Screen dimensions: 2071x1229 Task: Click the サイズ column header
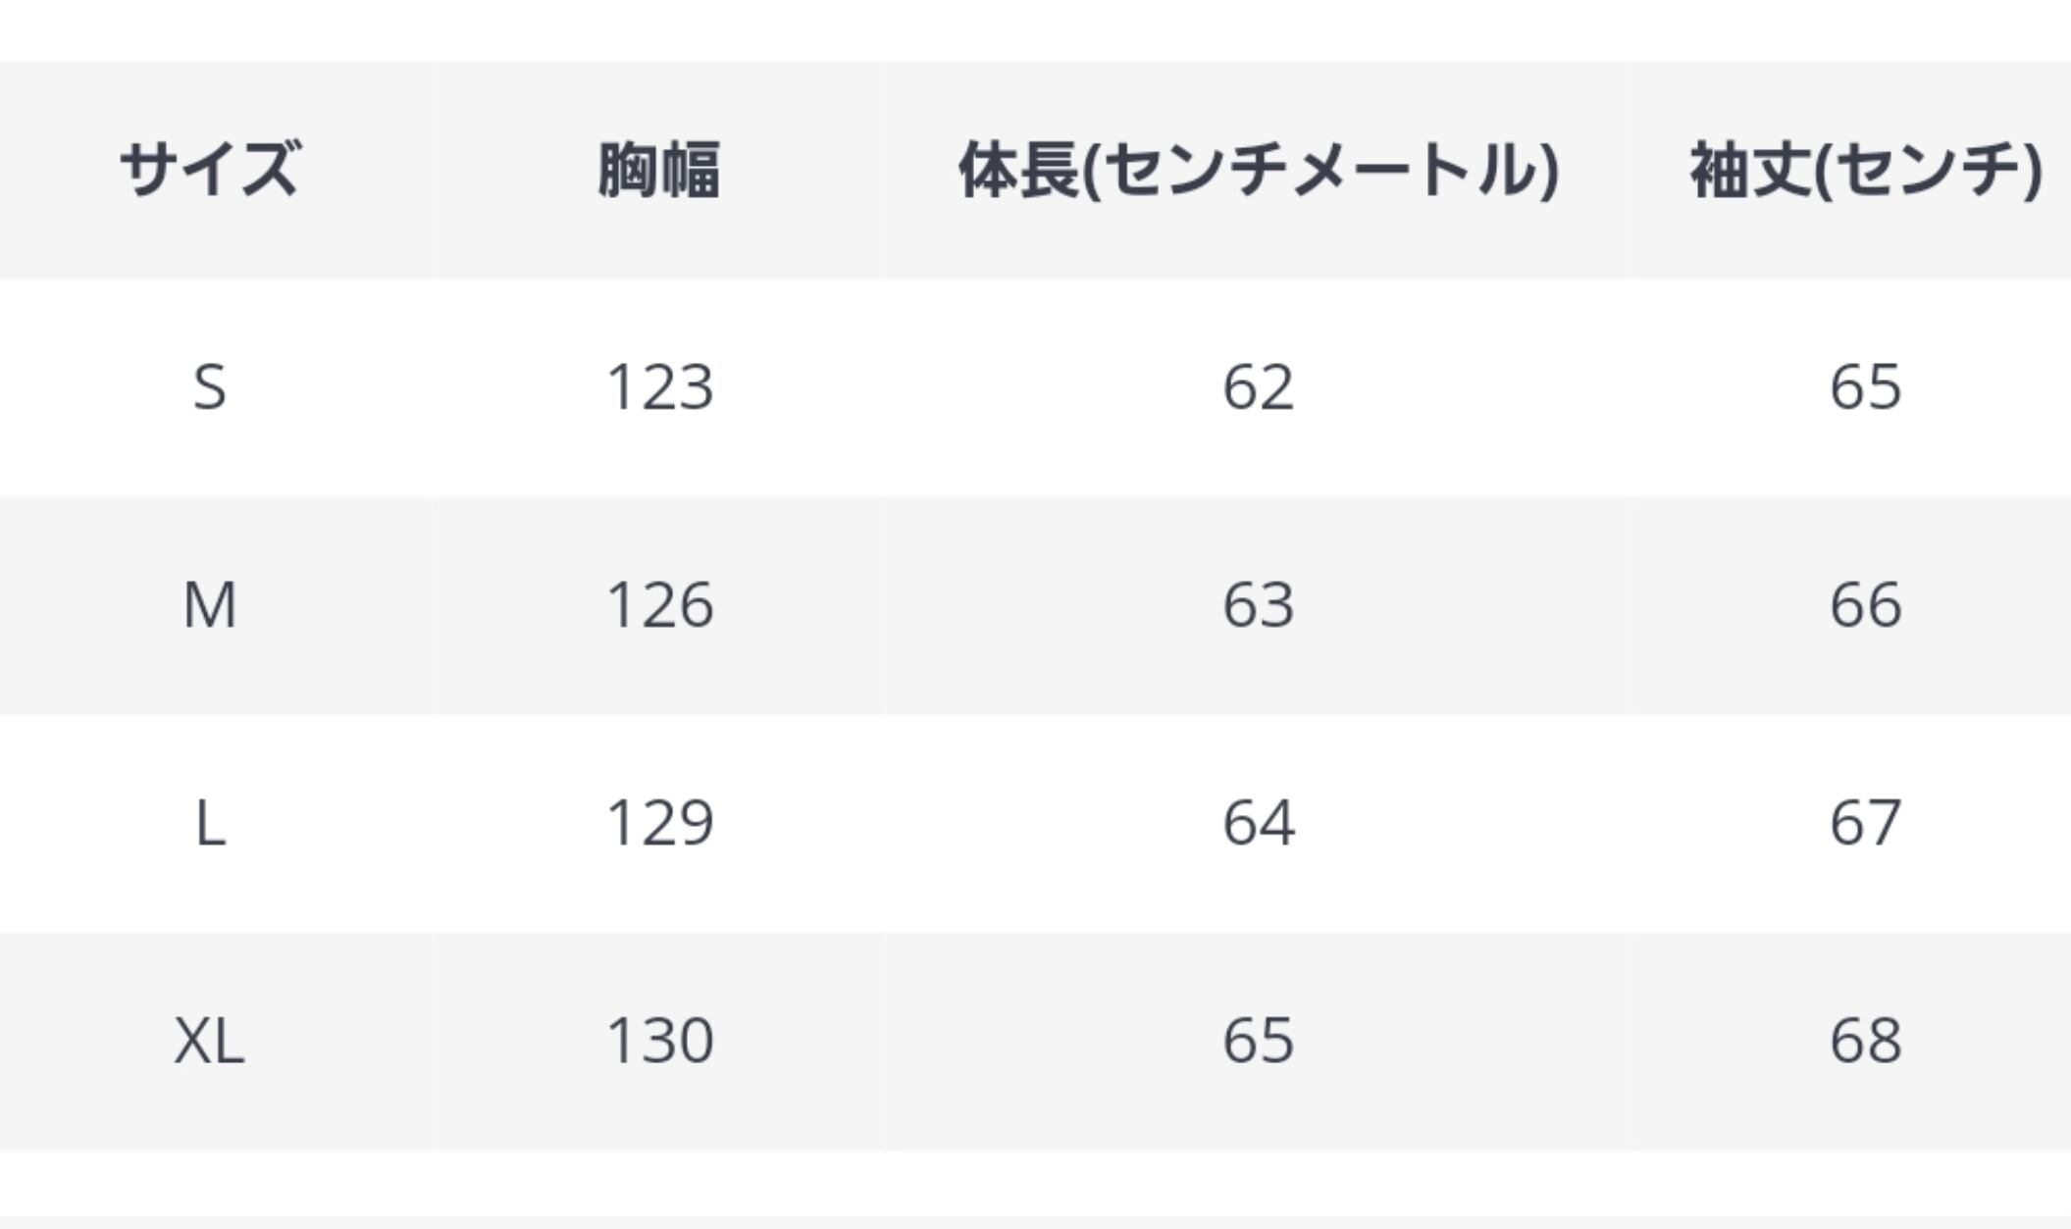pyautogui.click(x=209, y=171)
